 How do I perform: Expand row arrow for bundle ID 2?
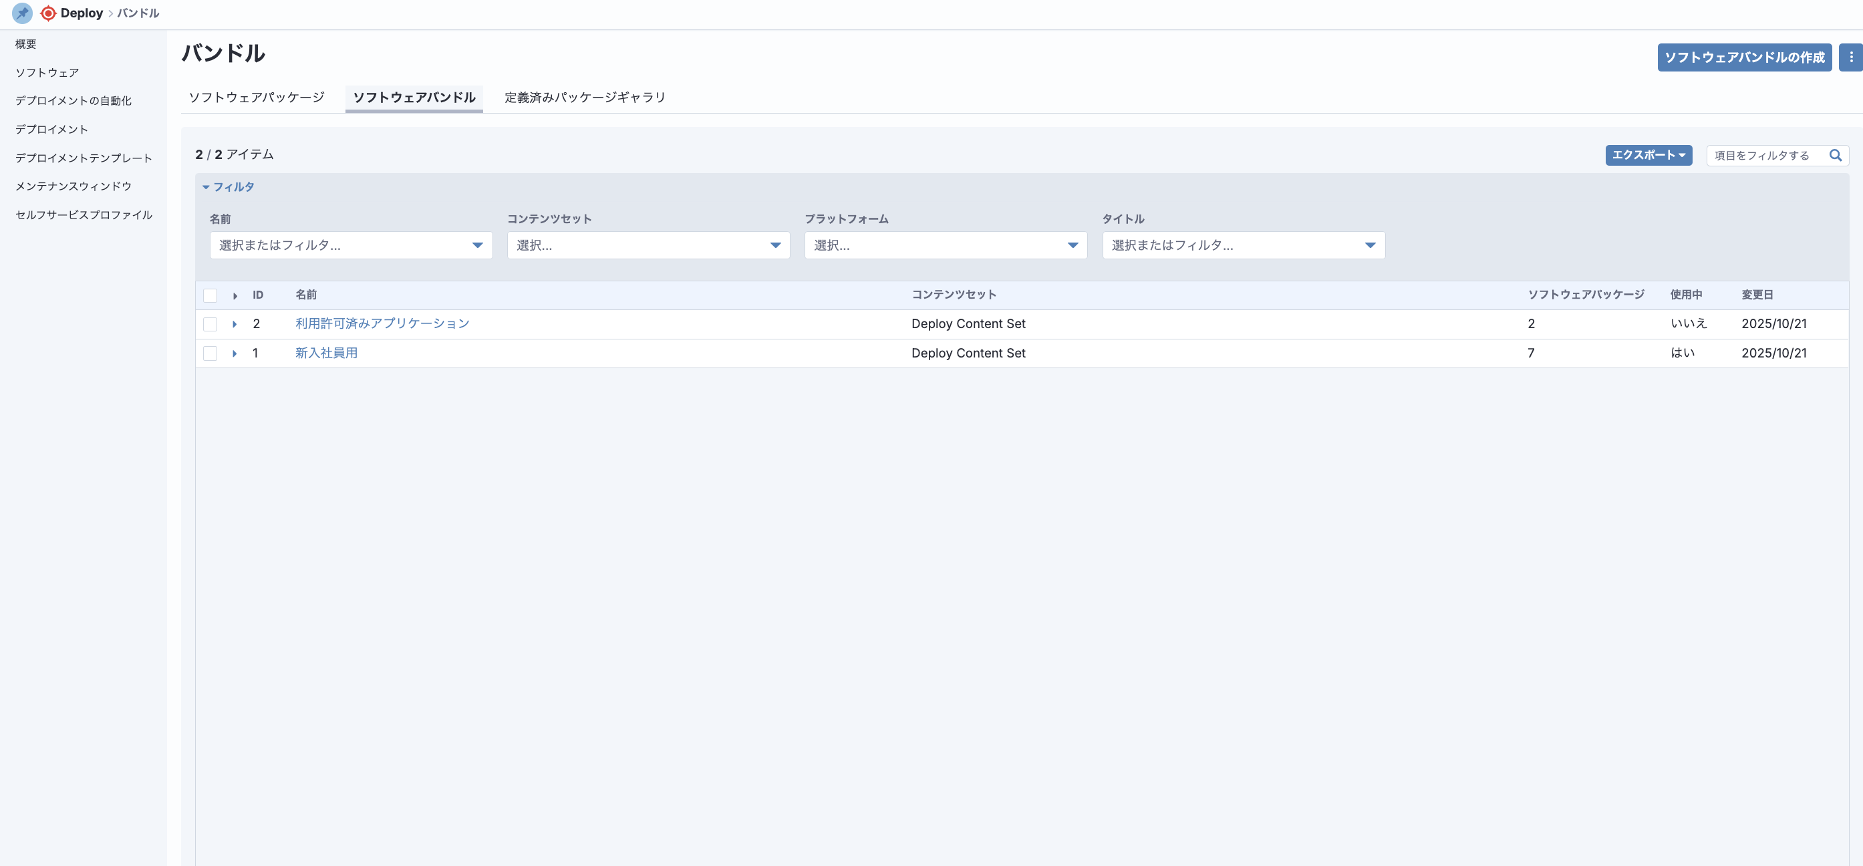point(235,324)
